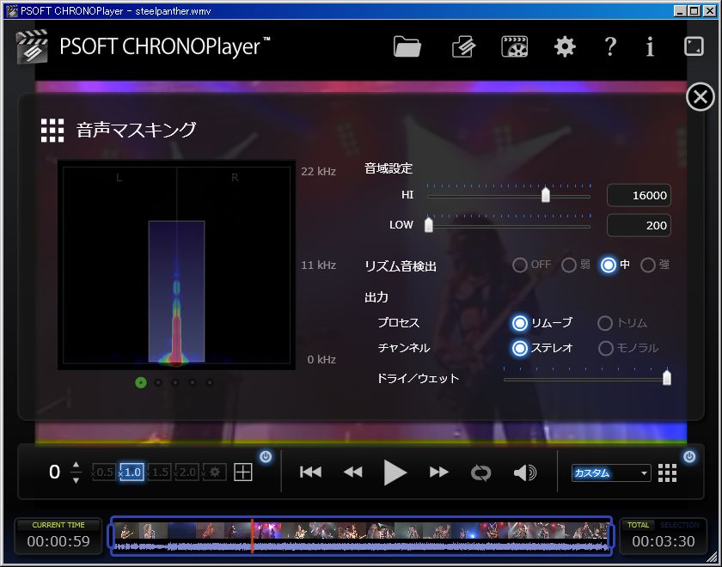Image resolution: width=722 pixels, height=567 pixels.
Task: Select 強 for リズム音検出
Action: 648,265
